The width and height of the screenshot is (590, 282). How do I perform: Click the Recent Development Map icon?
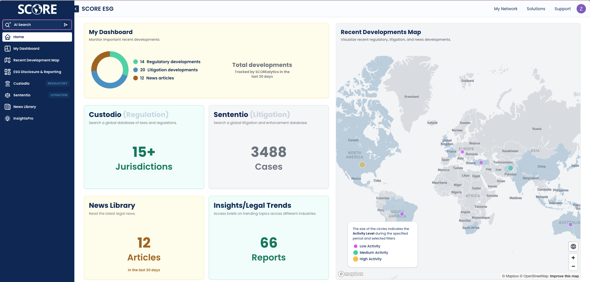8,60
